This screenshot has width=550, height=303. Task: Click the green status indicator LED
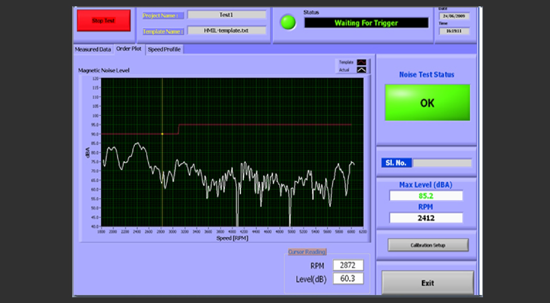[x=288, y=22]
